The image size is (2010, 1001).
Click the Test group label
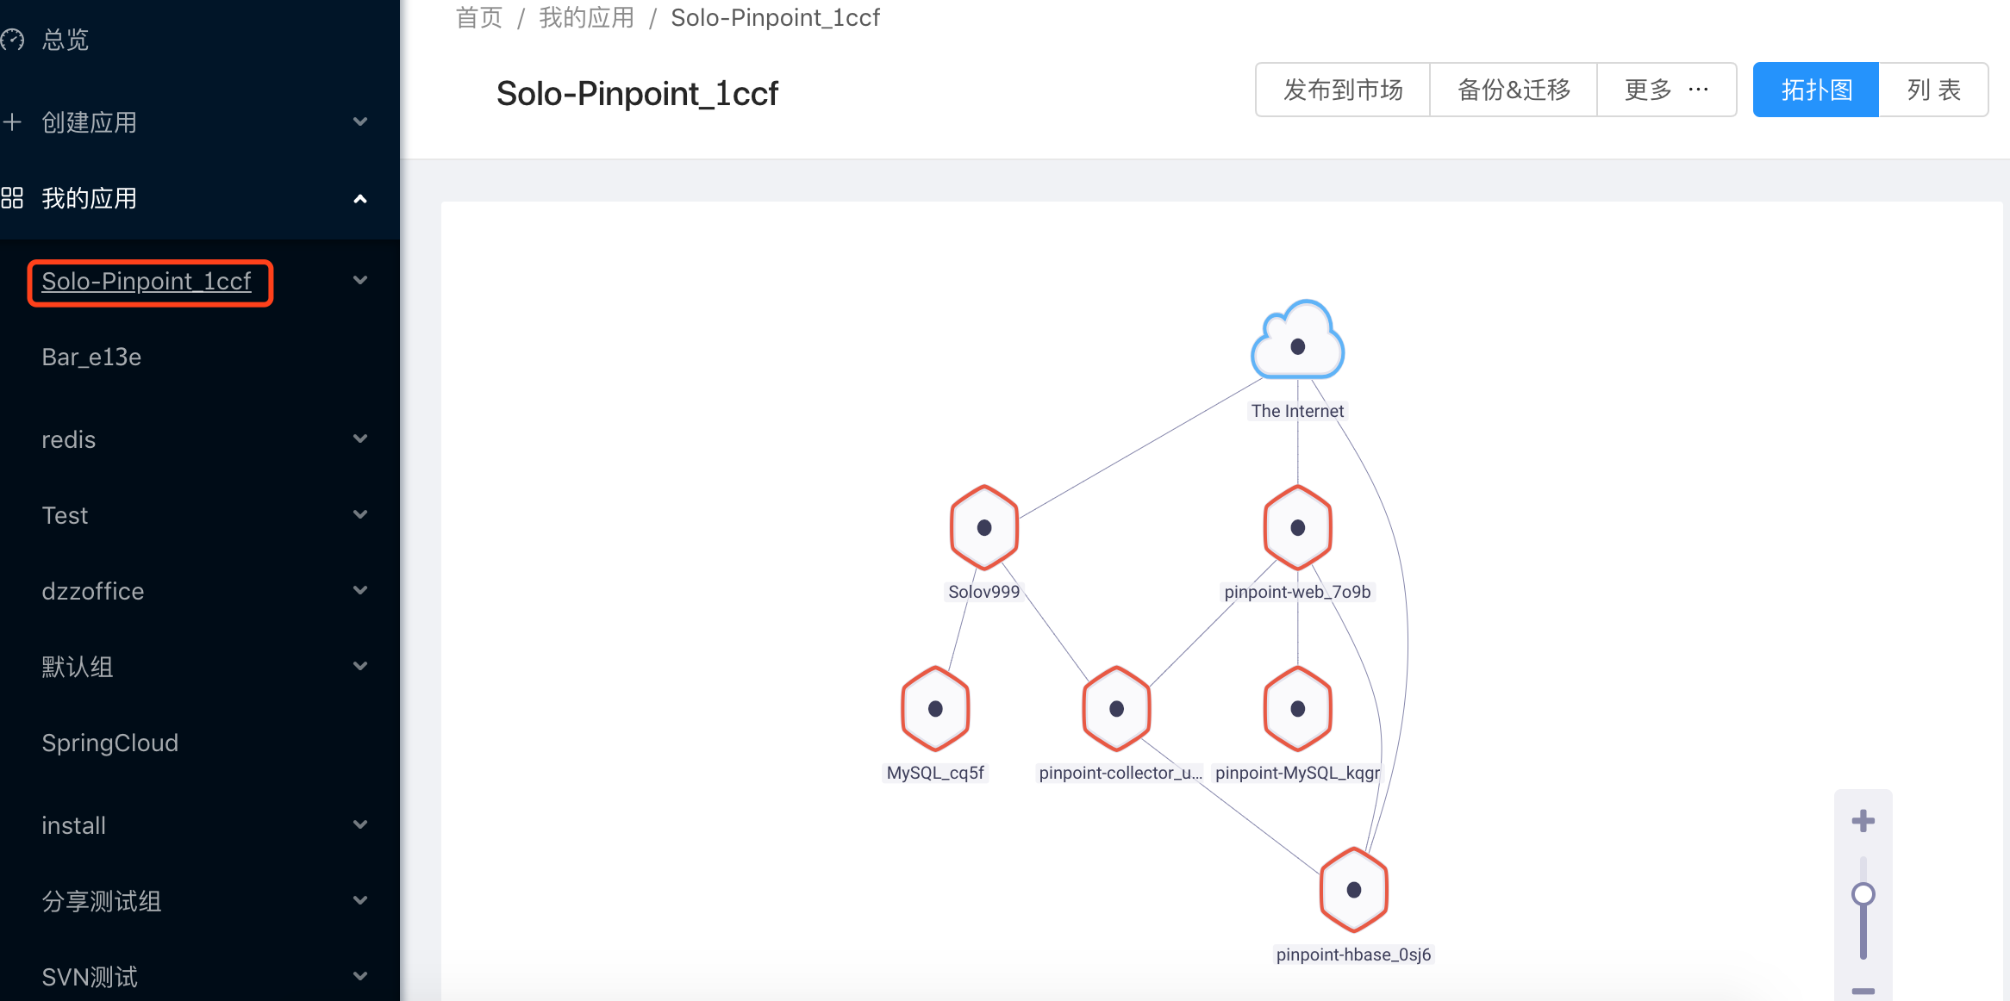click(x=65, y=515)
